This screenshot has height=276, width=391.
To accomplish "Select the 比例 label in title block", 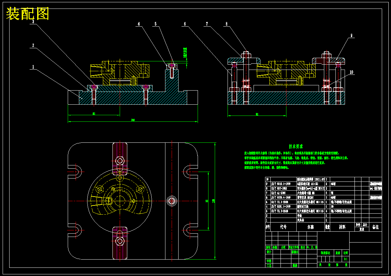I will pos(346,253).
